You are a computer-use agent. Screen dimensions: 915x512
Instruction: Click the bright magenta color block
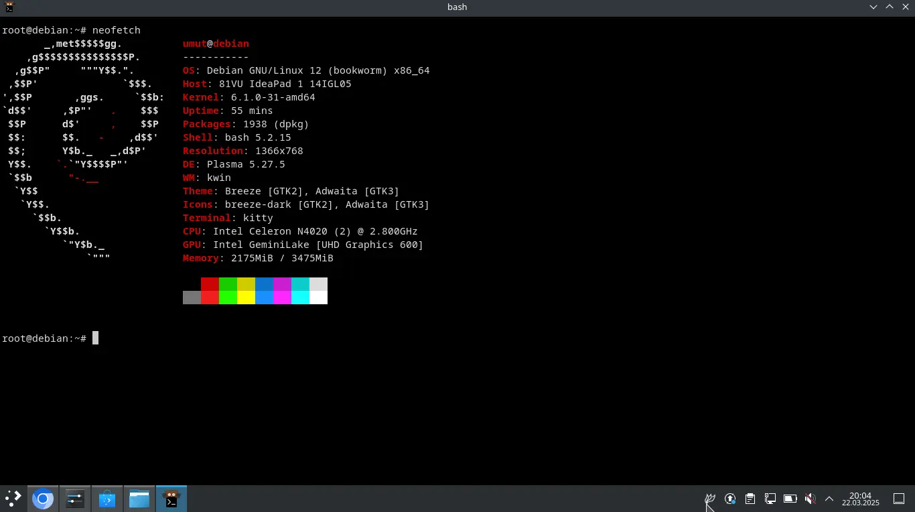(282, 298)
